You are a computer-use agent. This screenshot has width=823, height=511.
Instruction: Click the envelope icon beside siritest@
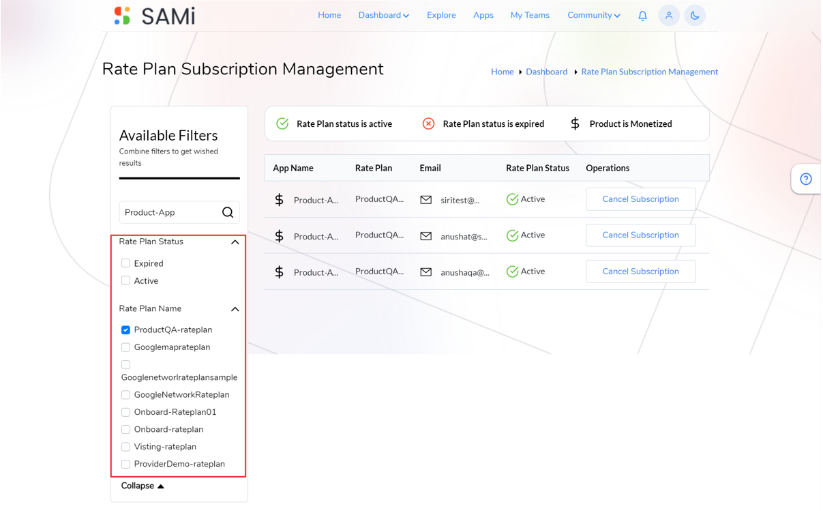click(x=426, y=200)
